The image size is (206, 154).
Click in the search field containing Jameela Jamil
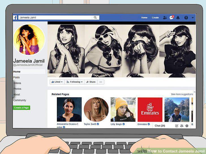point(59,17)
